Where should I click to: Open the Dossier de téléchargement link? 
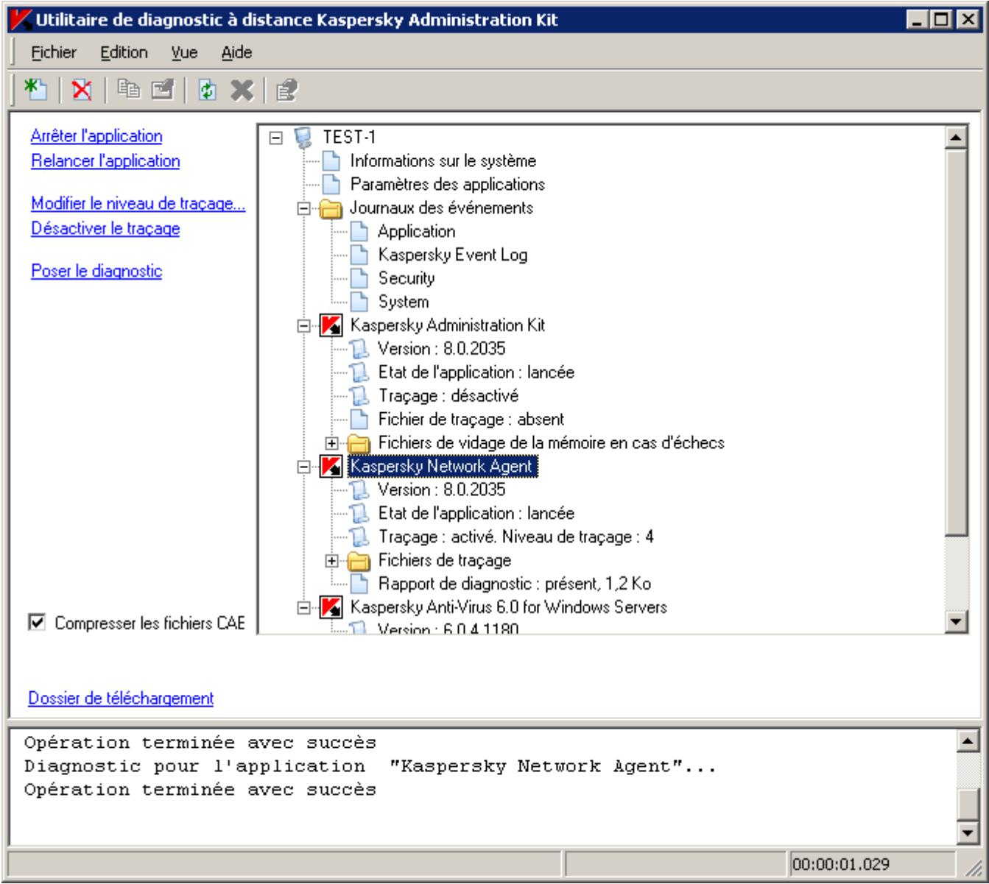coord(121,699)
